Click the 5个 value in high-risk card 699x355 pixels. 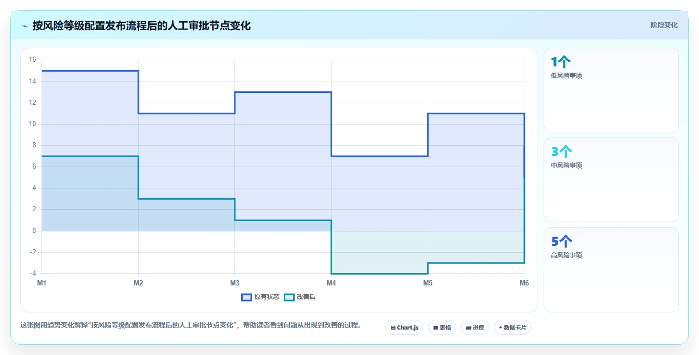(562, 242)
